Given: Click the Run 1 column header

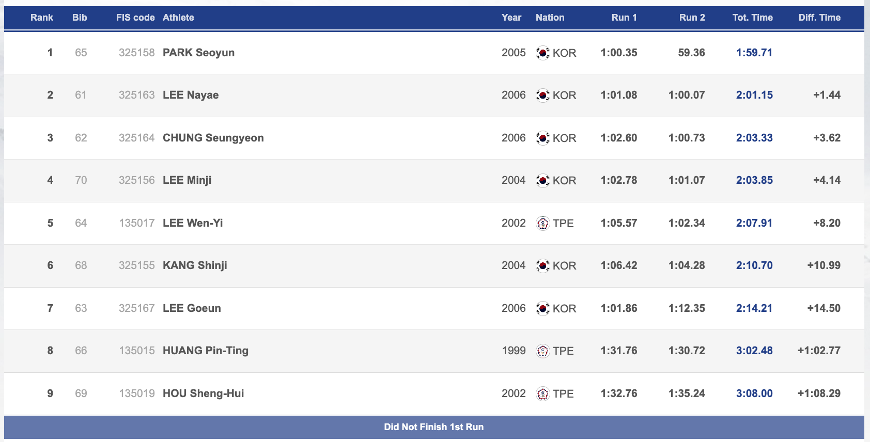Looking at the screenshot, I should tap(624, 18).
